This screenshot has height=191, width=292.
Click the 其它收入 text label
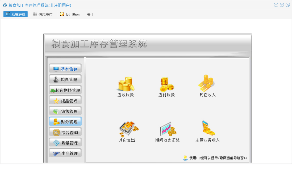(207, 95)
